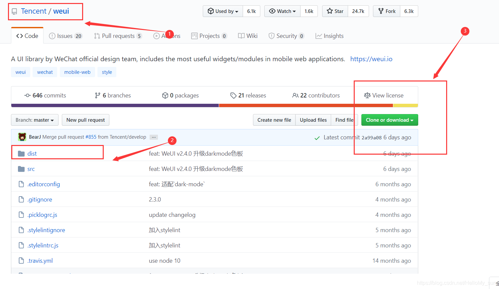Open the src folder
Viewport: 499px width, 289px height.
(x=31, y=169)
